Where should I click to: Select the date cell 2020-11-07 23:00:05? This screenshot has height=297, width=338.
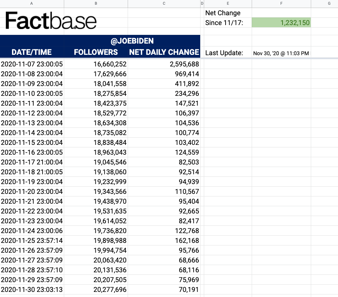(32, 64)
